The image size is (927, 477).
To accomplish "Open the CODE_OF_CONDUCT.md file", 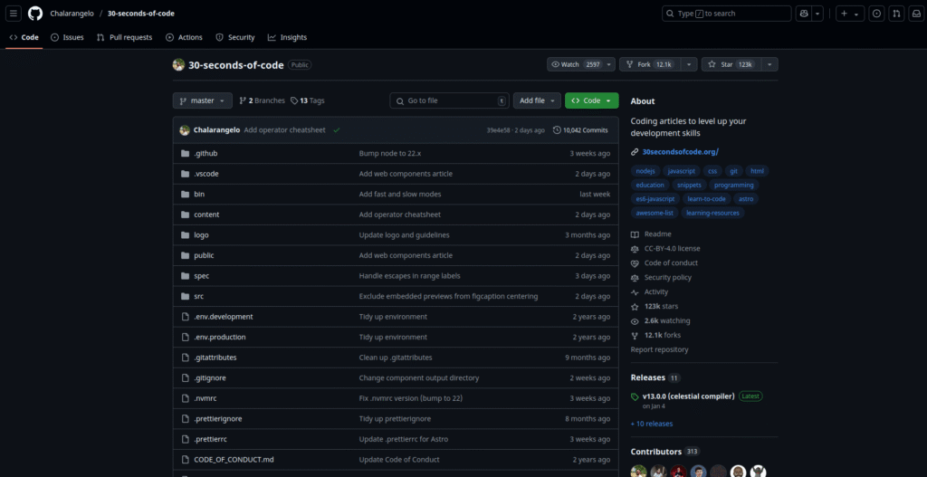I will [x=234, y=459].
